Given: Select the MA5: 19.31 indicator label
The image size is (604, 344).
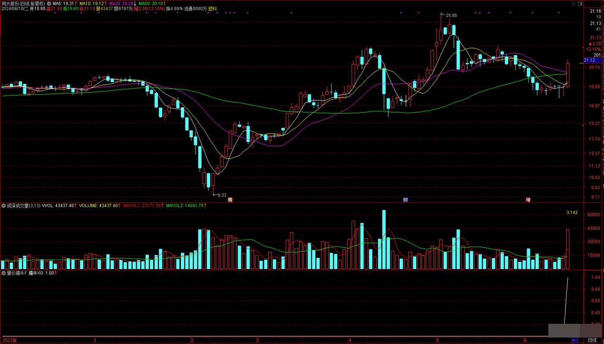Looking at the screenshot, I should click(64, 3).
